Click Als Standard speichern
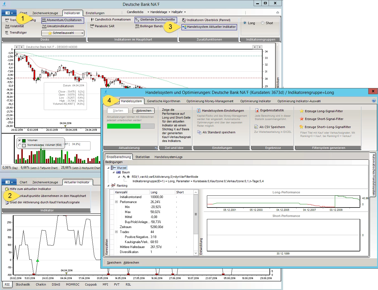 (x=216, y=132)
